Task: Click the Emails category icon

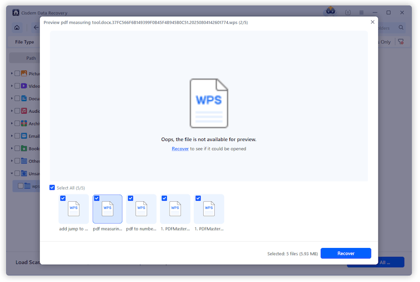Action: tap(24, 136)
